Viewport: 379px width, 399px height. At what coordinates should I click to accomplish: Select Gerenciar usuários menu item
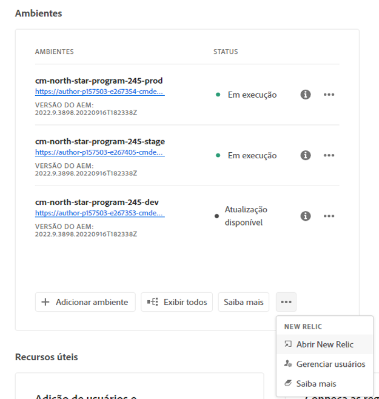coord(330,364)
